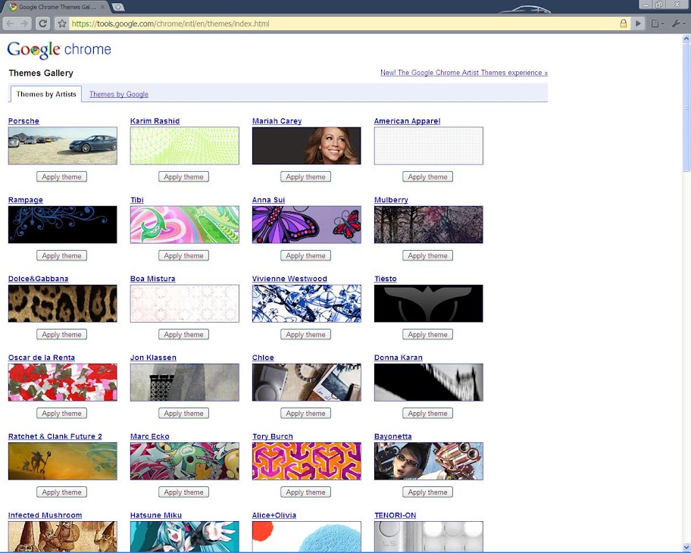The height and width of the screenshot is (553, 691).
Task: Click the scrollbar down arrow
Action: [x=686, y=548]
